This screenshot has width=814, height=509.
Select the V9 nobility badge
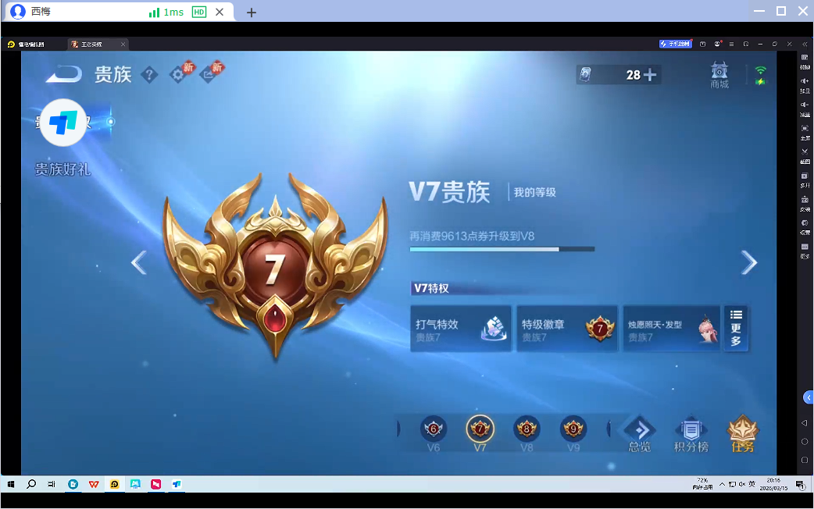tap(573, 429)
